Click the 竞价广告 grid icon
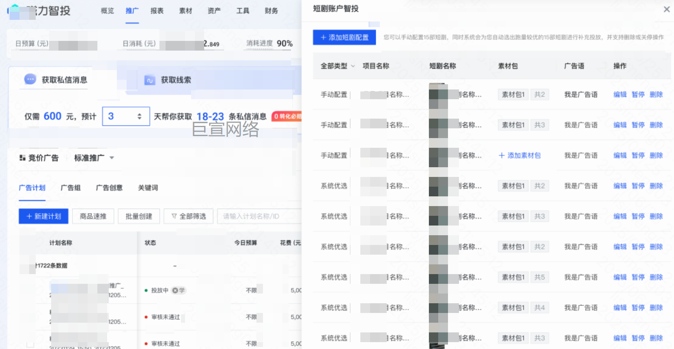This screenshot has width=674, height=349. 23,158
